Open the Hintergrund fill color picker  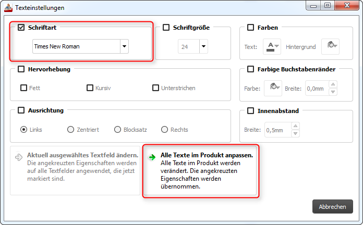[x=330, y=46]
